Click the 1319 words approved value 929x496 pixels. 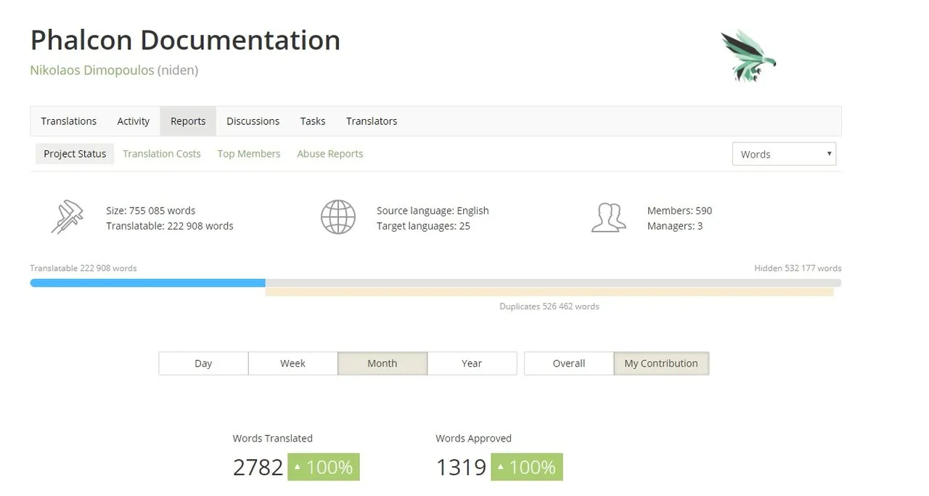[x=461, y=467]
